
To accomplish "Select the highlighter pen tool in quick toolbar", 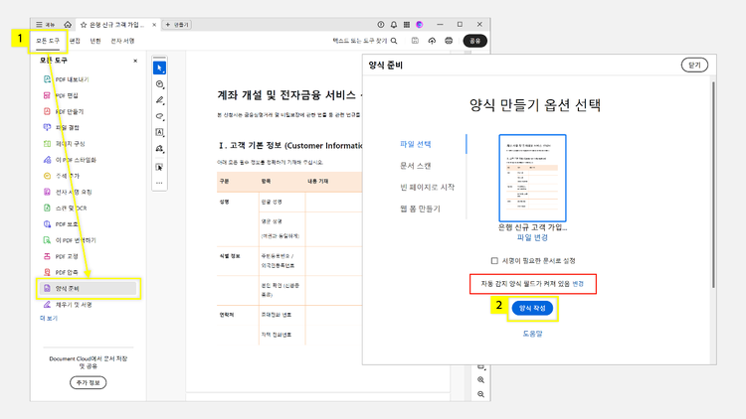I will (x=160, y=100).
